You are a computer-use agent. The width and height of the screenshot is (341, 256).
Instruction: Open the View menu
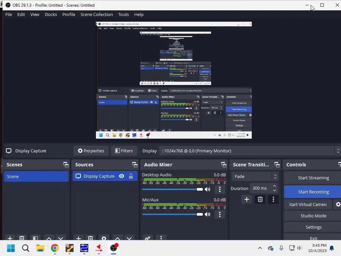pos(35,15)
